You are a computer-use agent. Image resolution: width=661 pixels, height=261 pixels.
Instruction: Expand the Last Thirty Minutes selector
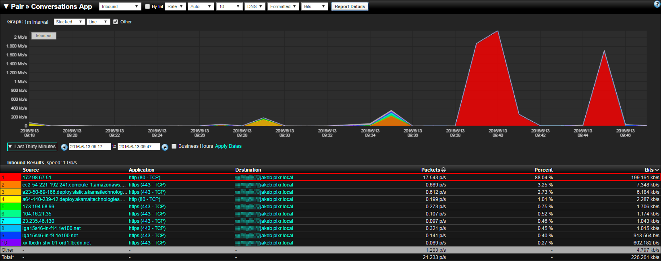32,147
